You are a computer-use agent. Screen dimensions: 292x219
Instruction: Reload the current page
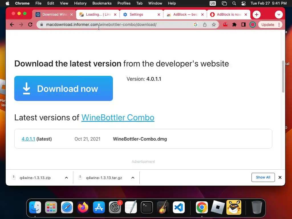tap(30, 25)
